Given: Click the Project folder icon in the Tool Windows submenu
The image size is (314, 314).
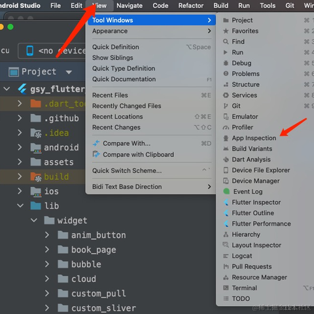Looking at the screenshot, I should tap(226, 20).
